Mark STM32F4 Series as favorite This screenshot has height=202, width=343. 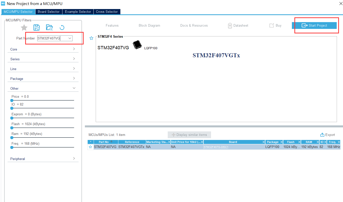91,38
